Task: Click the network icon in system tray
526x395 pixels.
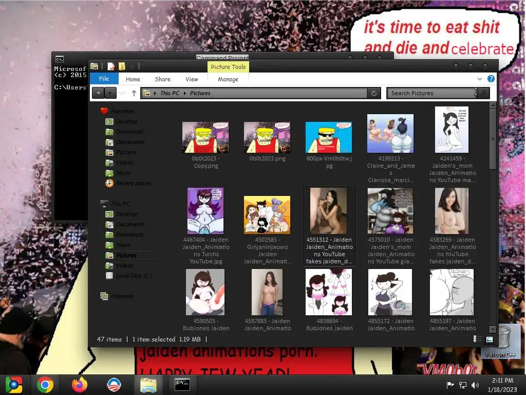Action: [463, 385]
